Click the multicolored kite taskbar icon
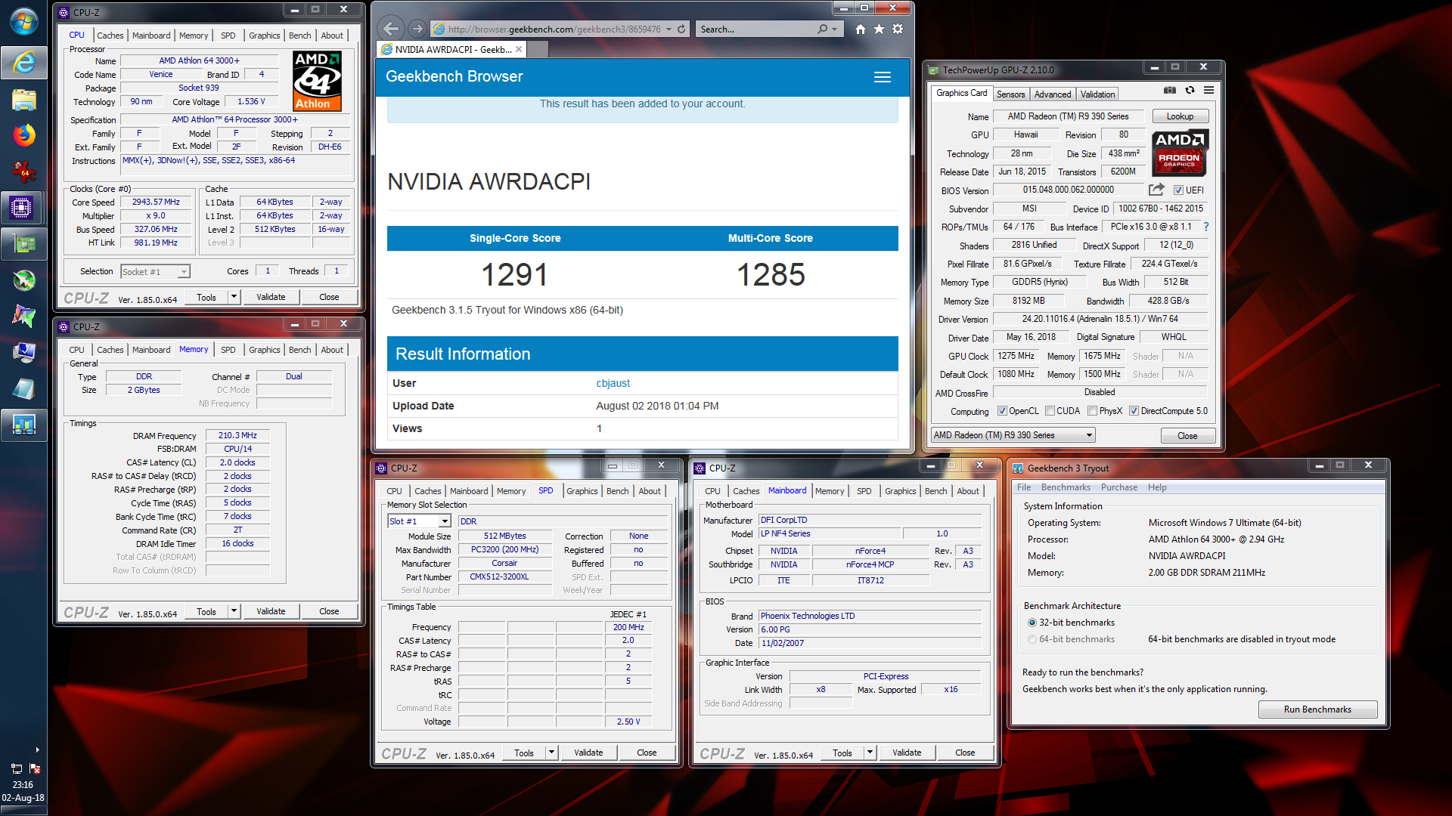 point(23,316)
